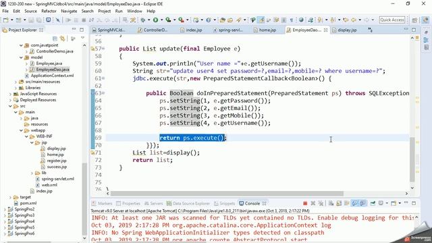Click the web browser globe icon

point(301,20)
